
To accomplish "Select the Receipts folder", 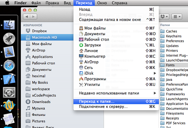I will pos(174,118).
